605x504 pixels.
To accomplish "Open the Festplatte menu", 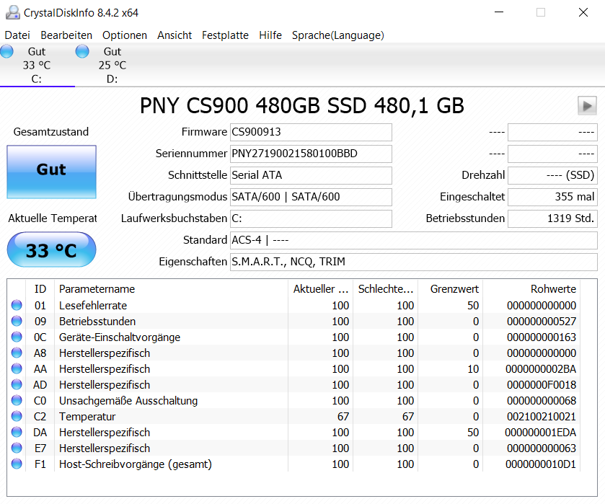I will (226, 35).
